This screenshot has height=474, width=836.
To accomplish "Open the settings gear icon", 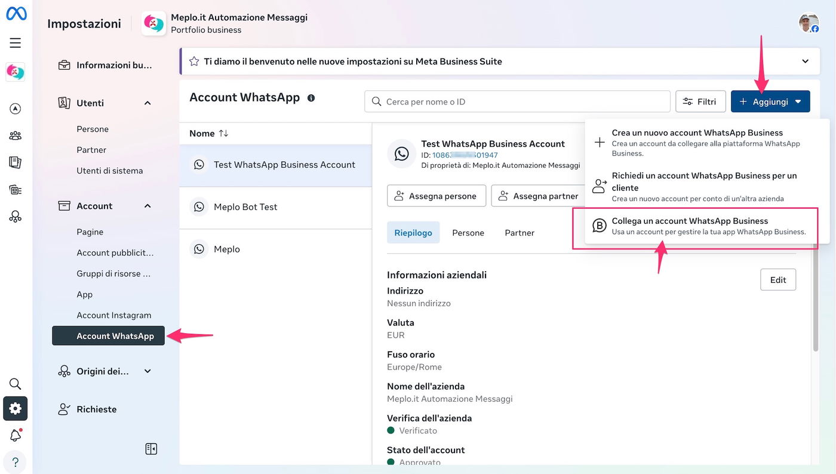I will (x=16, y=408).
